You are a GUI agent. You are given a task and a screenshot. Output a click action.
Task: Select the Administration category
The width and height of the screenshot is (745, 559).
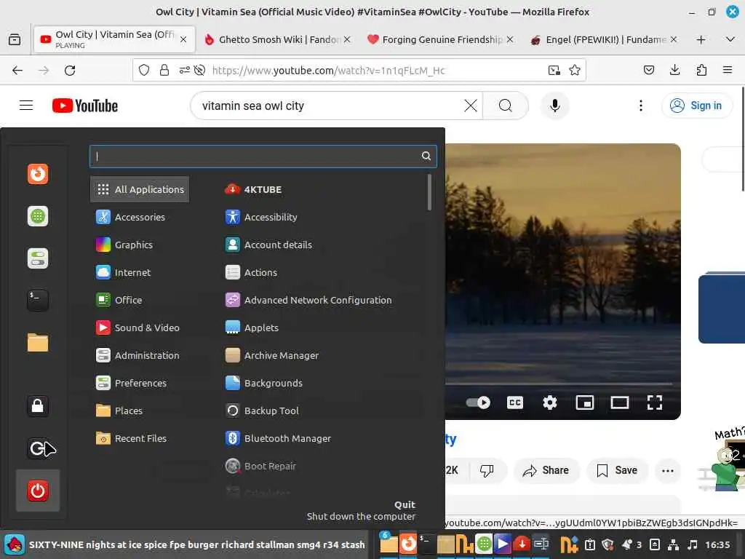pyautogui.click(x=140, y=355)
